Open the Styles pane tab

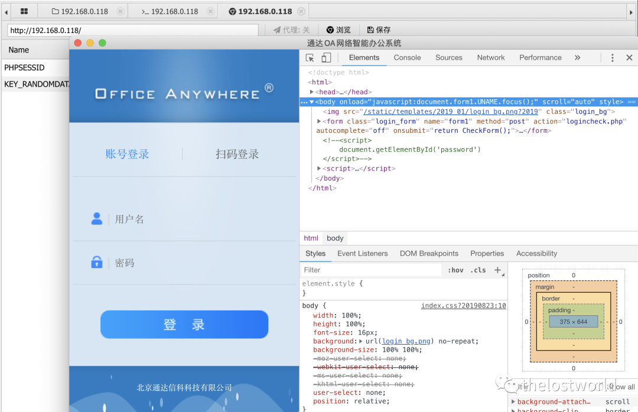coord(315,253)
